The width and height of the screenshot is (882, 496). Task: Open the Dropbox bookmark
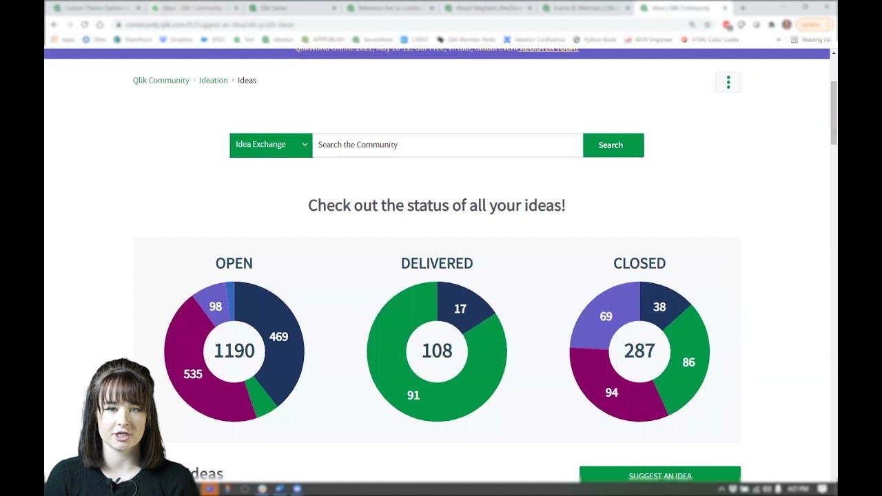coord(176,40)
